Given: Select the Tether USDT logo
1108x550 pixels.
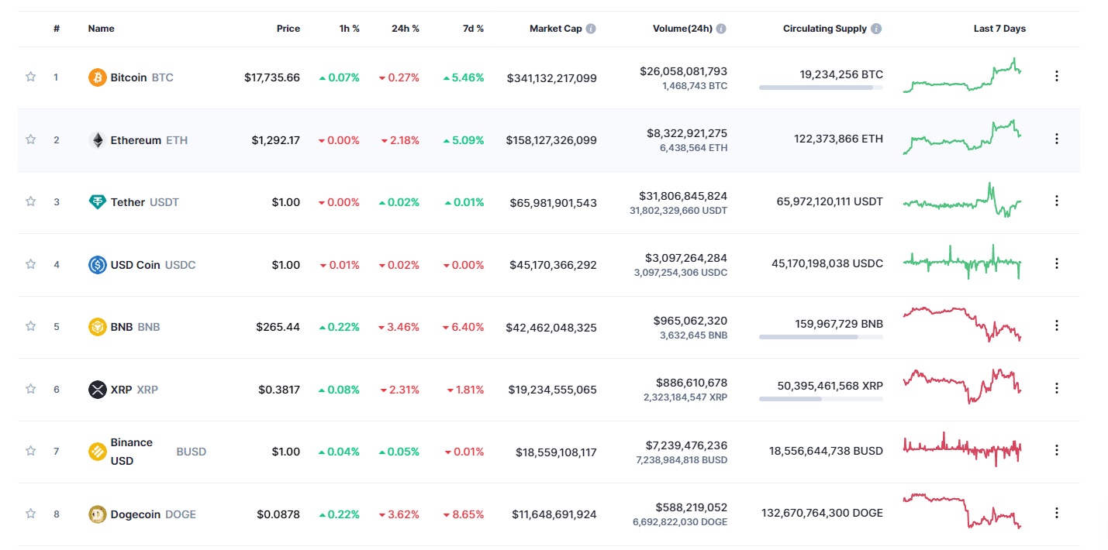Looking at the screenshot, I should coord(96,201).
